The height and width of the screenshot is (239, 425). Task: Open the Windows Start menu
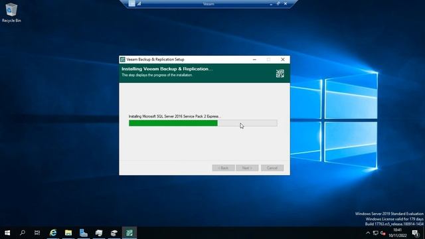tap(7, 233)
